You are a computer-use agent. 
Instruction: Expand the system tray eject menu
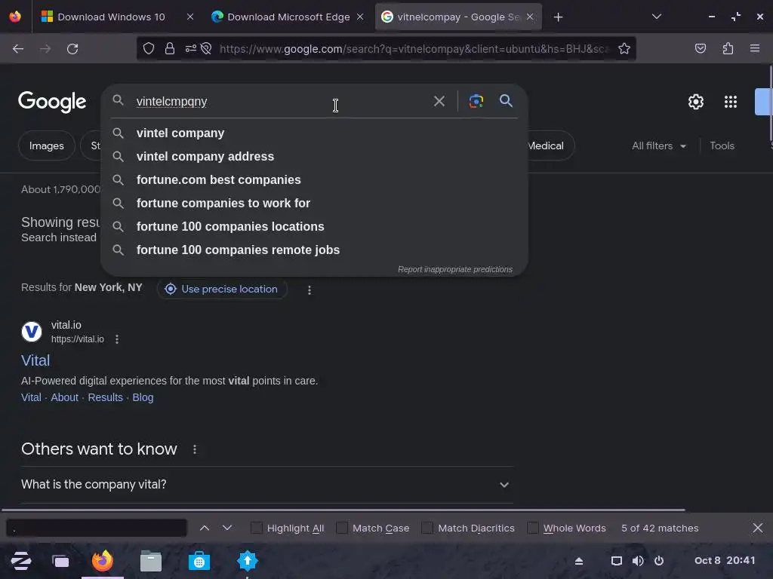579,561
